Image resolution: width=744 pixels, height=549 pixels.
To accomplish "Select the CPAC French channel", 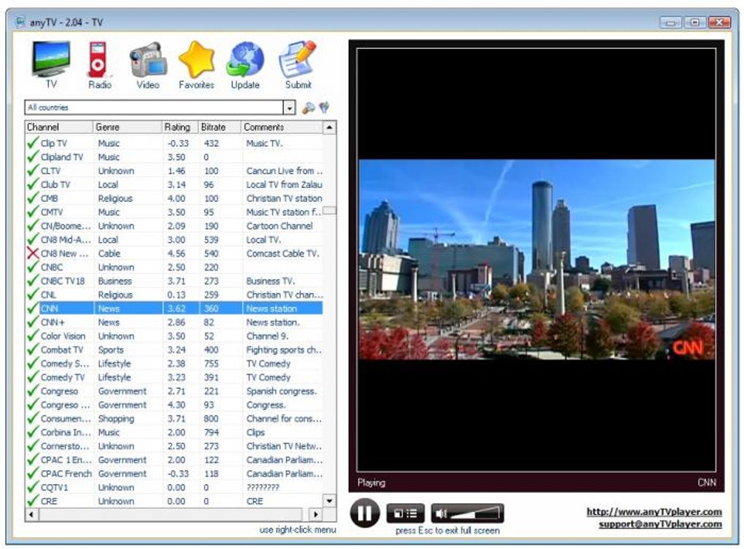I will click(x=174, y=473).
